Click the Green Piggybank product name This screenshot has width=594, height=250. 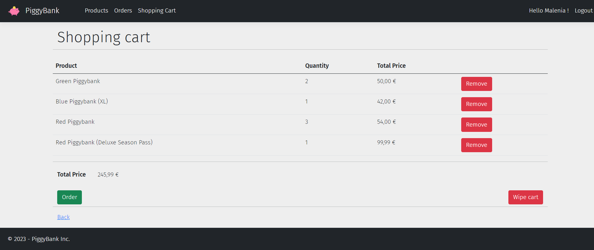78,81
